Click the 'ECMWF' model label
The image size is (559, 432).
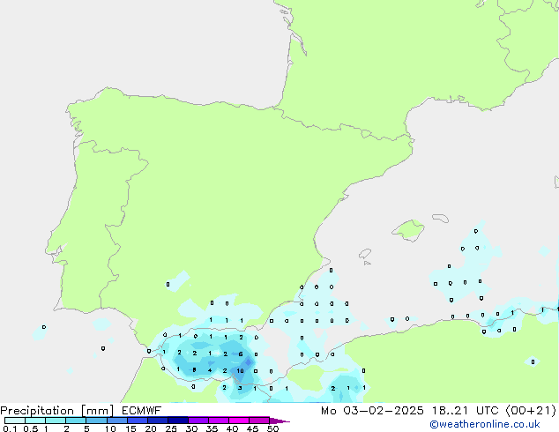[x=141, y=411]
